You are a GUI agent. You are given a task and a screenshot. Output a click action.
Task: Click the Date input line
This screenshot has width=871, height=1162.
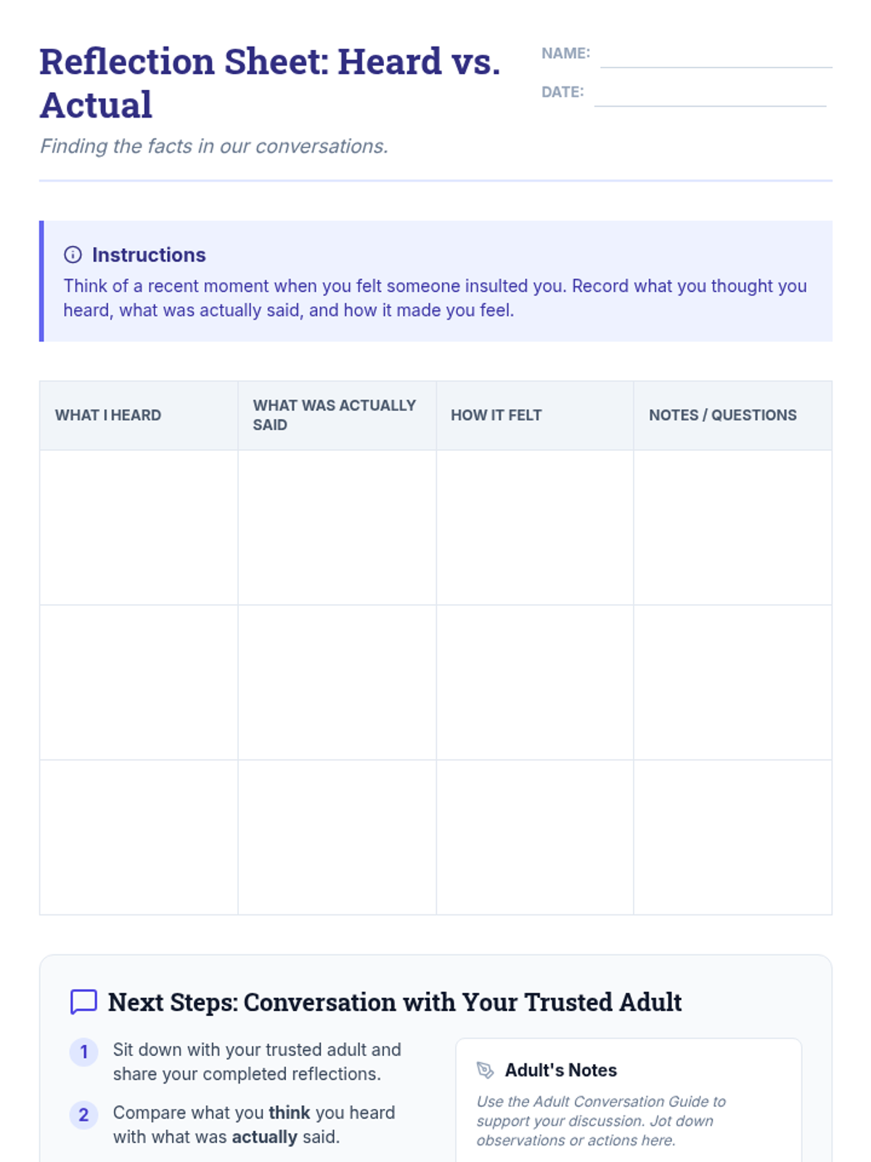710,95
